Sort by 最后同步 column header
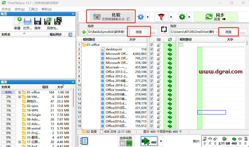 [x=56, y=35]
